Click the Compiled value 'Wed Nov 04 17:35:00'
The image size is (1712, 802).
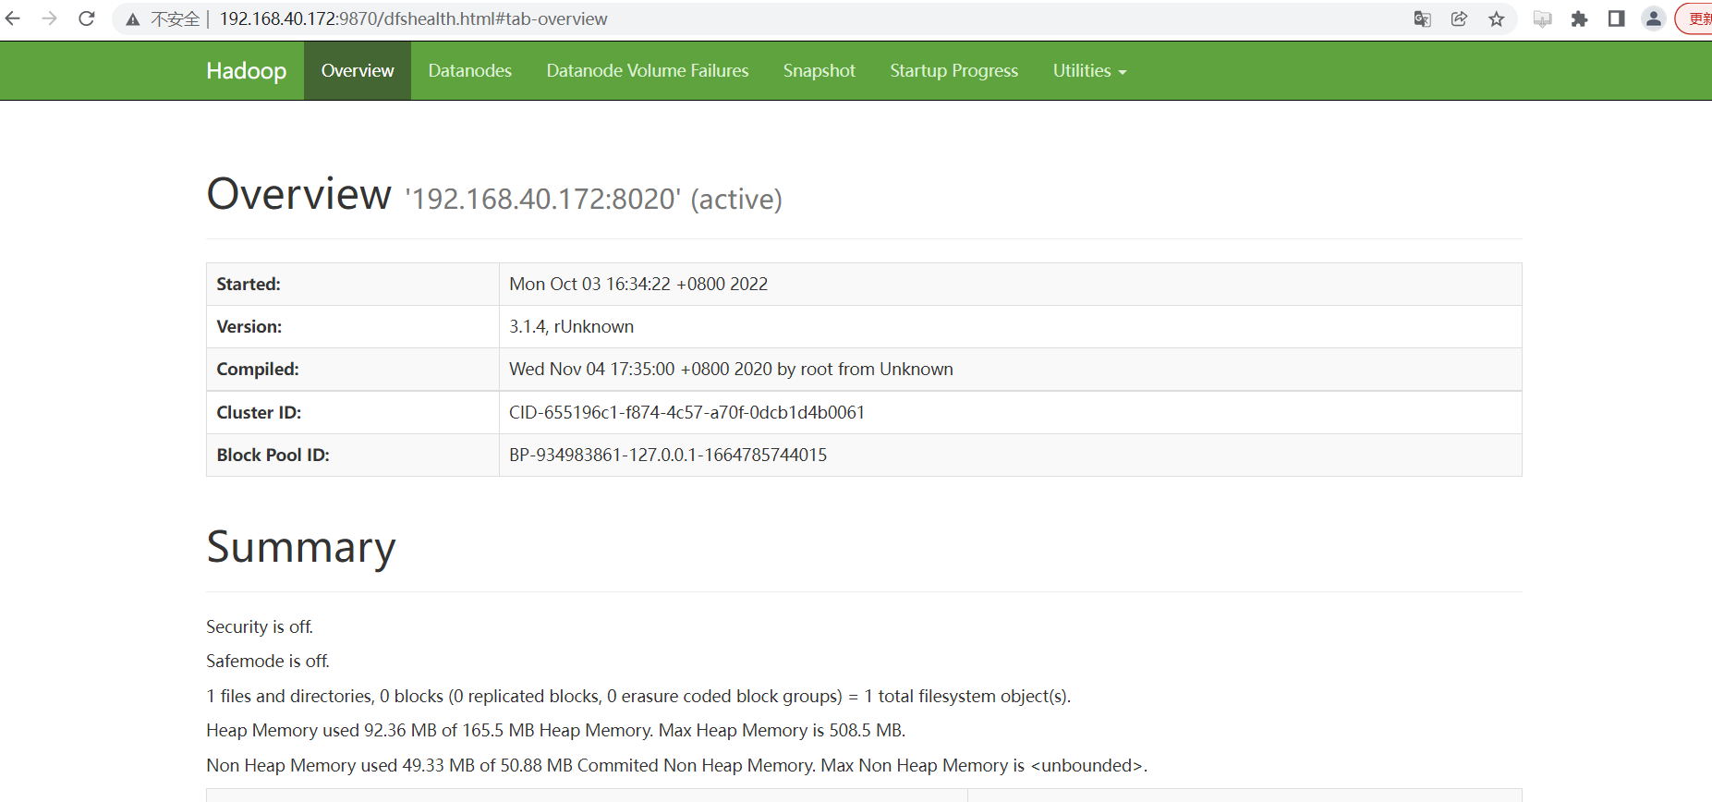point(731,370)
